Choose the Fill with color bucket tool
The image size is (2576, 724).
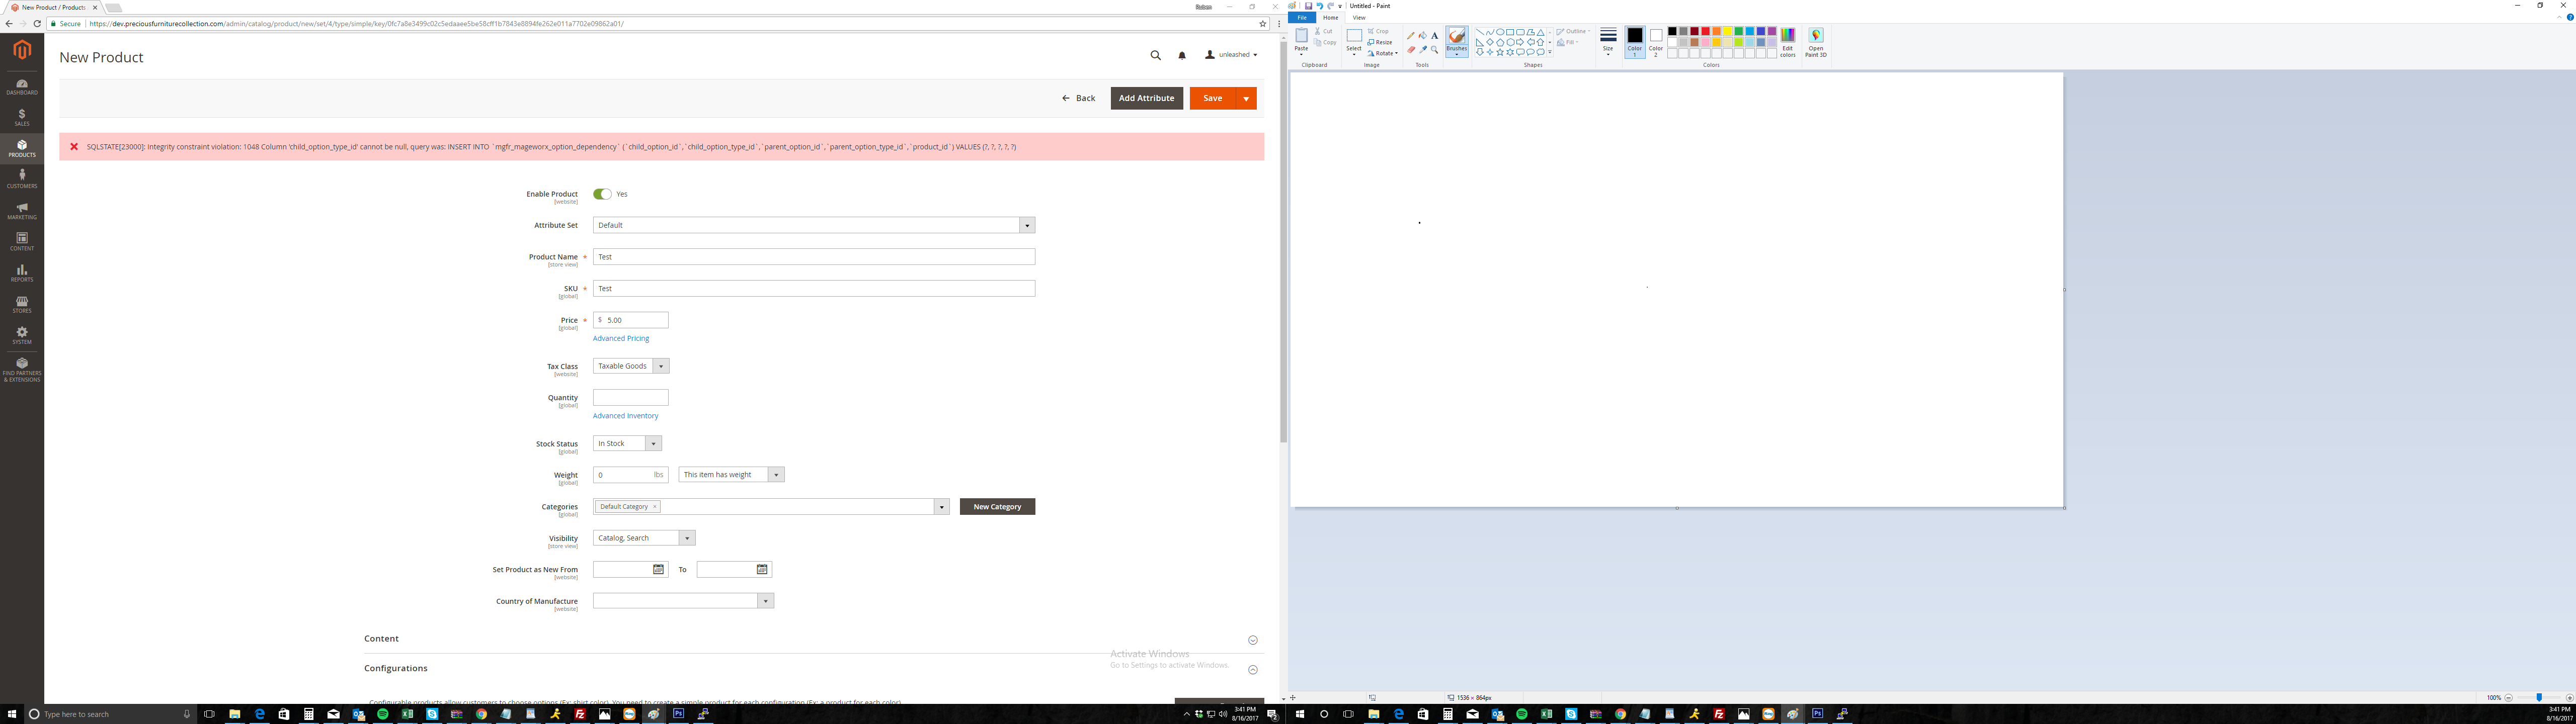(x=1423, y=36)
